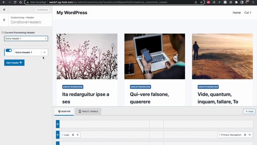Image resolution: width=257 pixels, height=145 pixels.
Task: Open the Vide, quantum, inquam, fallare post
Action: coord(218,98)
